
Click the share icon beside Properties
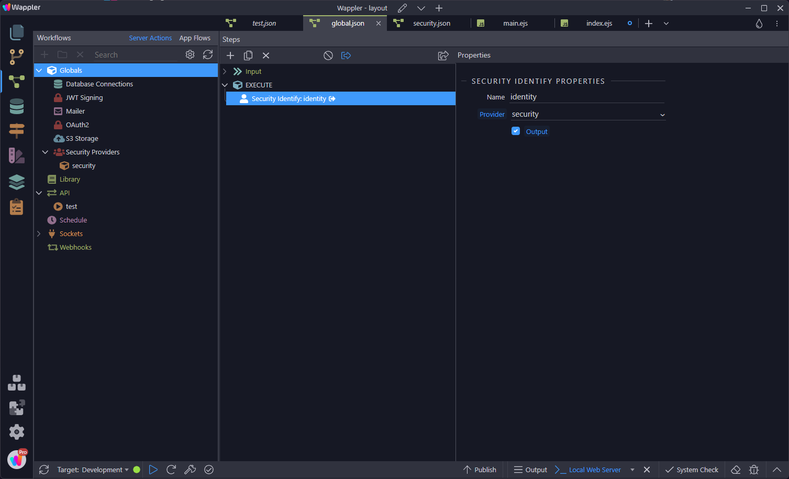click(443, 55)
